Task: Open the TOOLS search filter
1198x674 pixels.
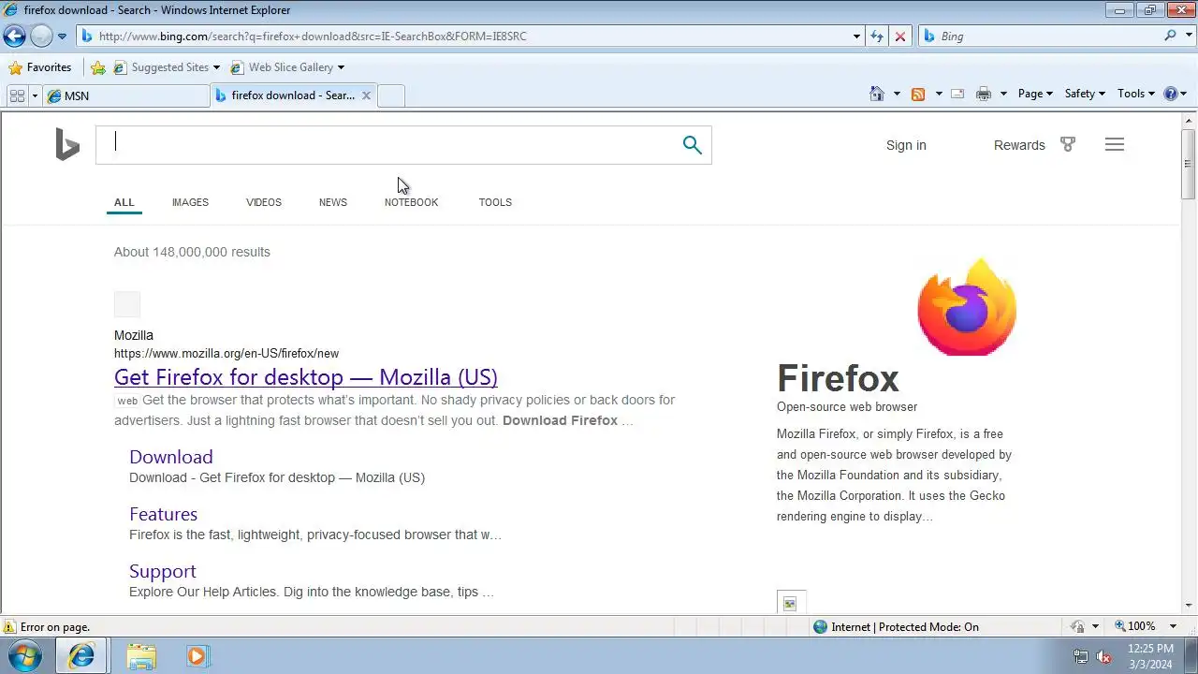Action: pos(495,202)
